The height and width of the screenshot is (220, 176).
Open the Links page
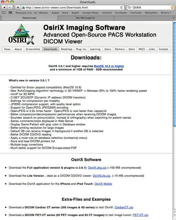152,49
